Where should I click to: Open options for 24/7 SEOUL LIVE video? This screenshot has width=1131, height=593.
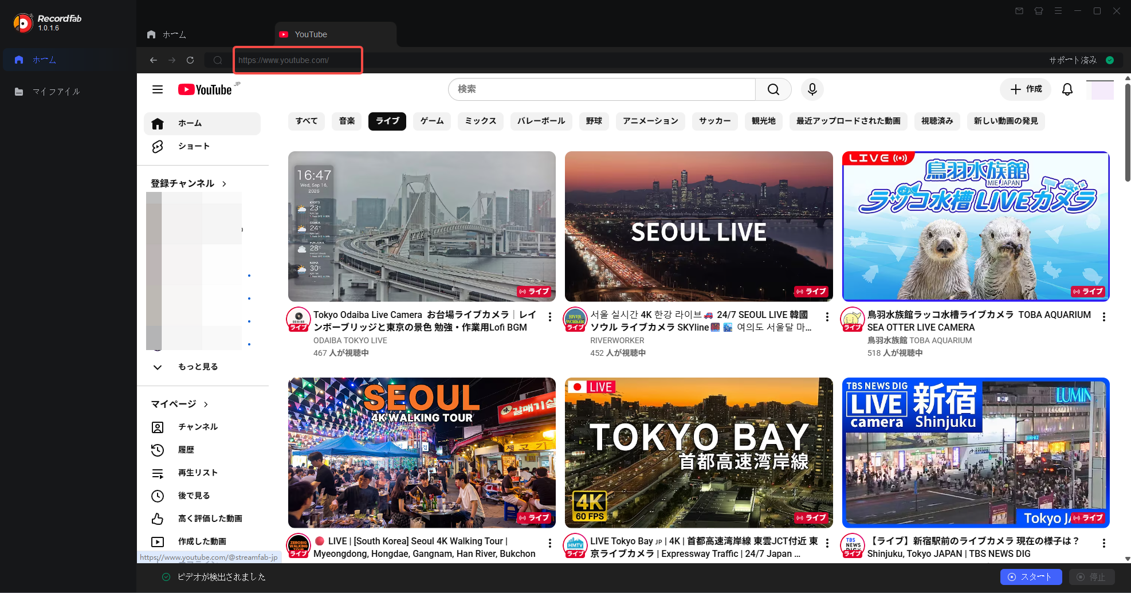coord(827,317)
